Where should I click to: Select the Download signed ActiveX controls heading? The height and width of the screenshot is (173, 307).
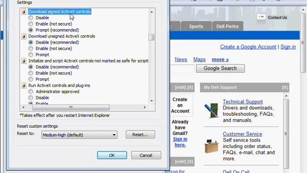coord(59,12)
